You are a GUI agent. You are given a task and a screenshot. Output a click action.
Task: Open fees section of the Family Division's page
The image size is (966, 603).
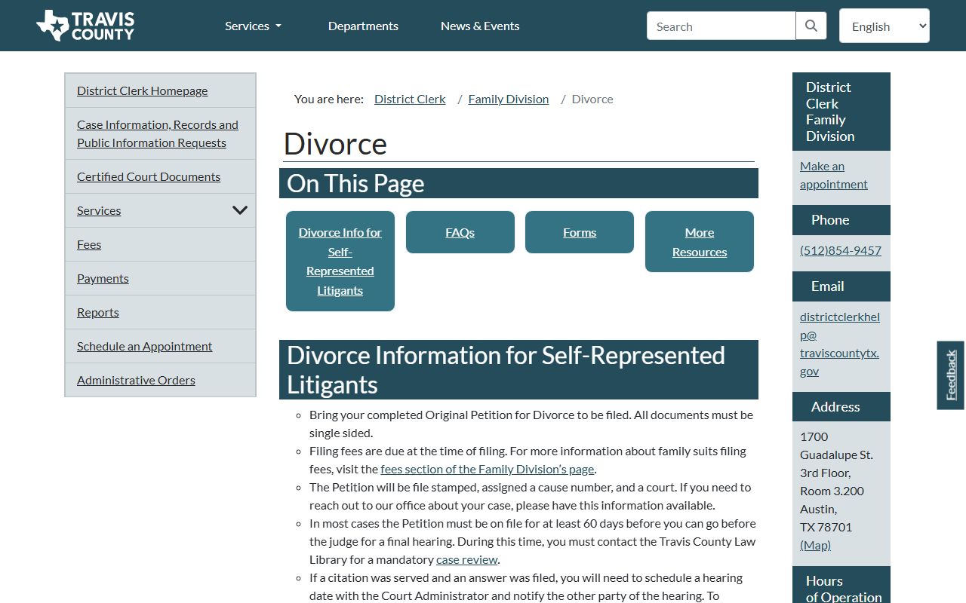pyautogui.click(x=487, y=469)
